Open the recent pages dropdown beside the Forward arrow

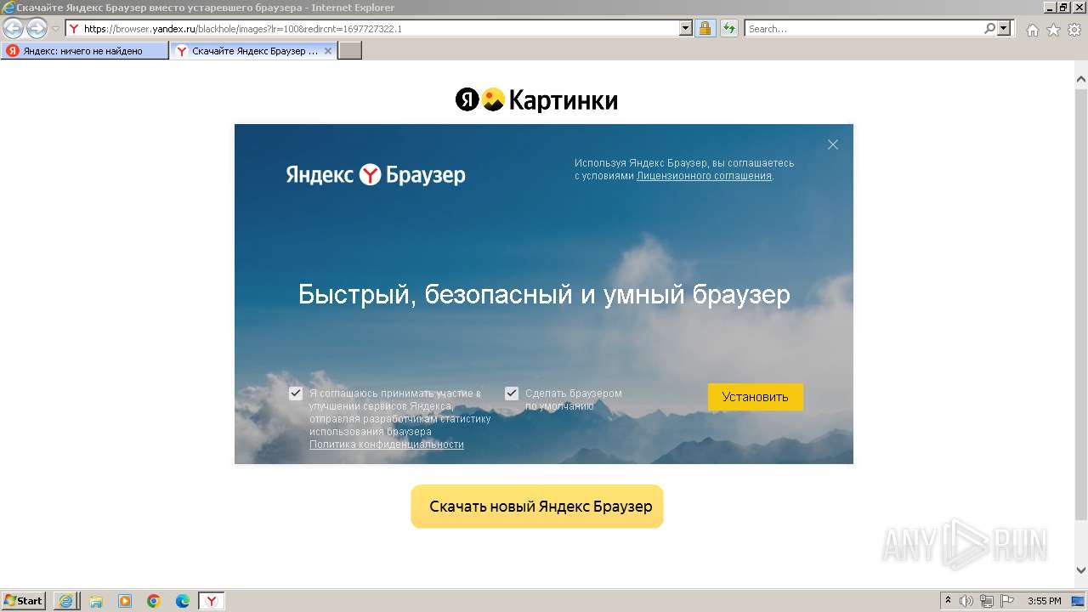click(55, 29)
